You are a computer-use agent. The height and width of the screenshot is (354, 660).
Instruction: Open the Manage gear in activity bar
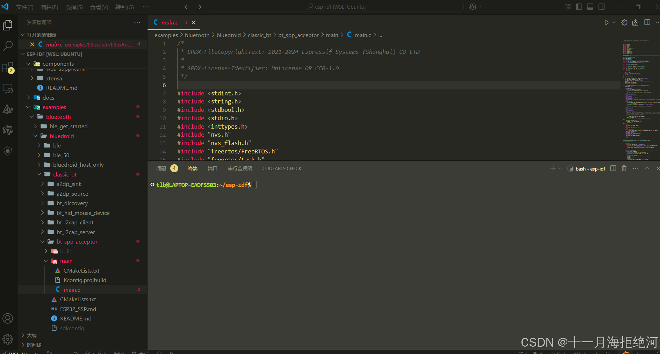[8, 339]
